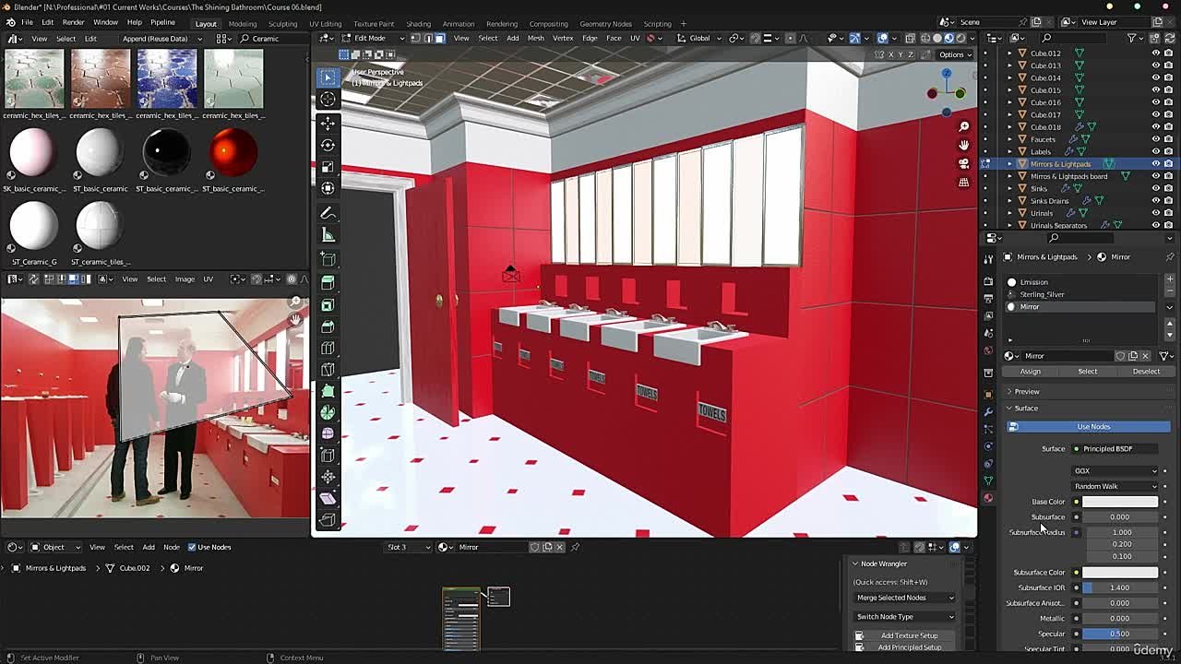Image resolution: width=1181 pixels, height=664 pixels.
Task: Choose the Extrude Region tool
Action: 328,282
